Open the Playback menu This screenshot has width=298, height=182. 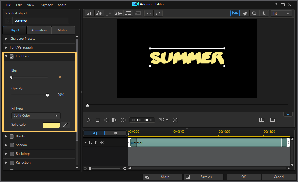pyautogui.click(x=46, y=5)
